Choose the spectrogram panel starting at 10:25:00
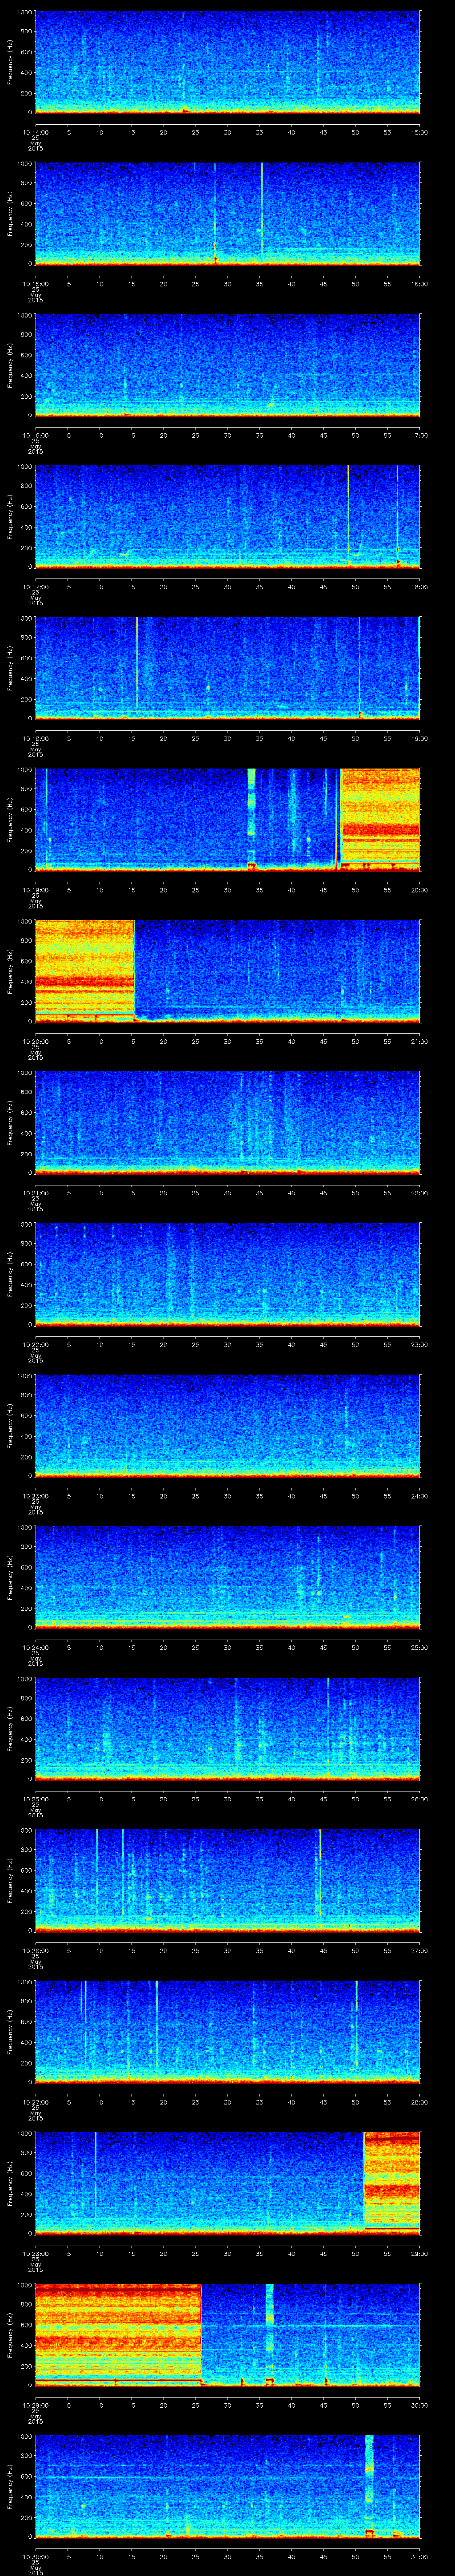The height and width of the screenshot is (2576, 455). (227, 1728)
